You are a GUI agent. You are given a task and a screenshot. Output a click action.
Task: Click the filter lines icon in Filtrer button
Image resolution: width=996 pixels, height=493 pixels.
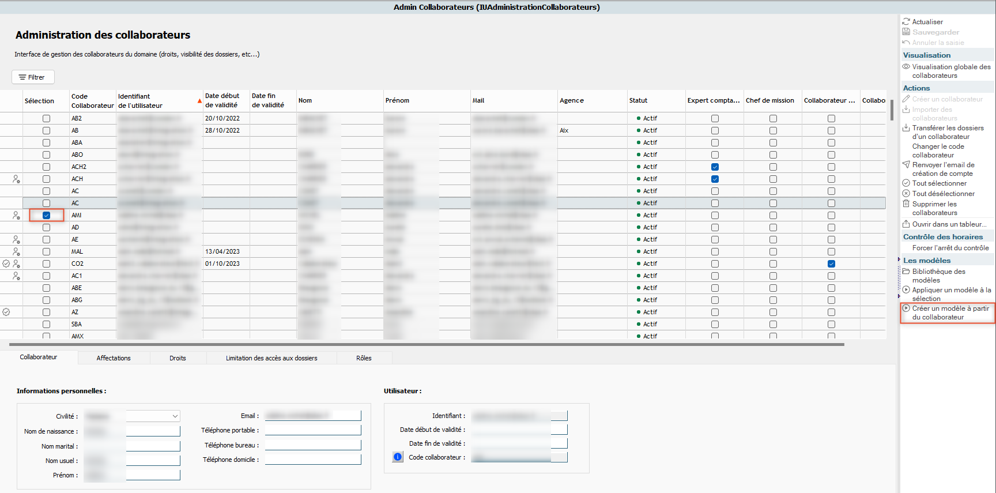pos(22,77)
